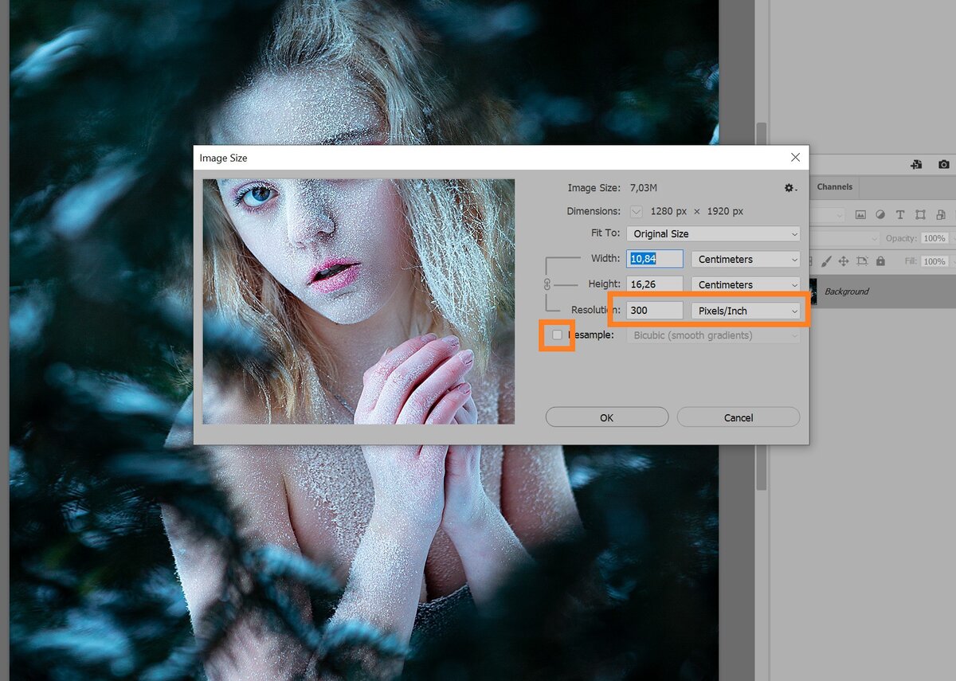Create new document from current history state
Screen dimensions: 956x681
click(x=916, y=164)
